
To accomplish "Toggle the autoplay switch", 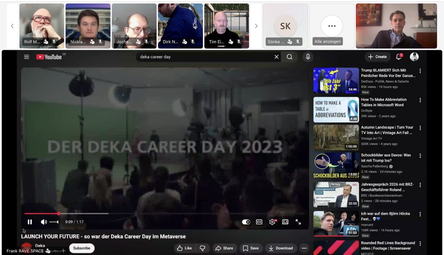I will coord(246,222).
